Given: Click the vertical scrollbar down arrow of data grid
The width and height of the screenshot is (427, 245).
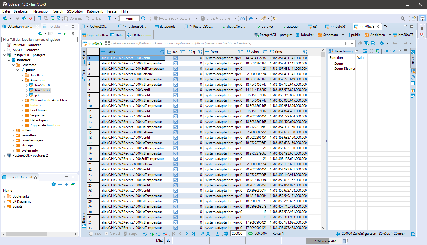Looking at the screenshot, I should pyautogui.click(x=323, y=228).
